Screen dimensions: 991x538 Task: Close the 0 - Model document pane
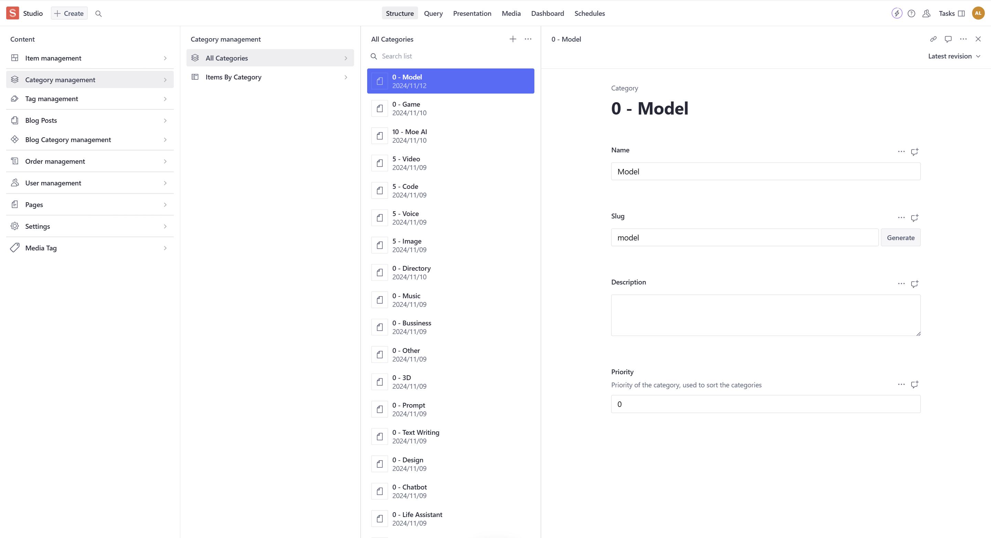(978, 39)
